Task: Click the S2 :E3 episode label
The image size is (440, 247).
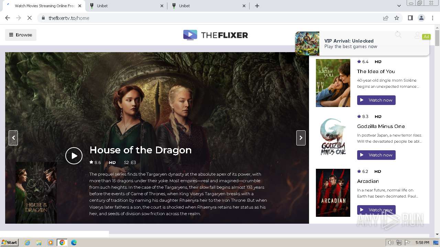Action: click(130, 163)
